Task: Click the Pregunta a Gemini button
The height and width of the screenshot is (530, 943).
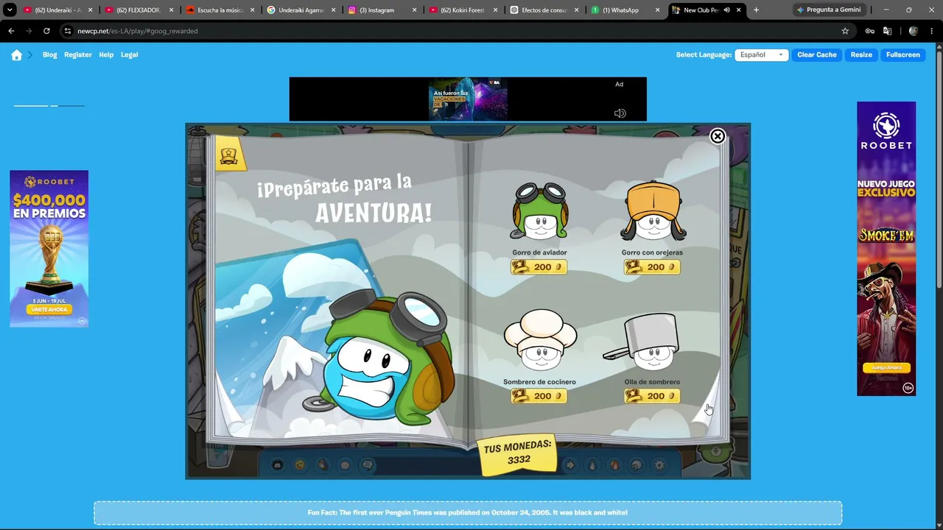Action: [828, 10]
